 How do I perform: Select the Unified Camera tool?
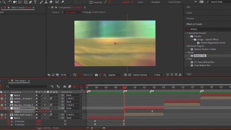pyautogui.click(x=15, y=2)
